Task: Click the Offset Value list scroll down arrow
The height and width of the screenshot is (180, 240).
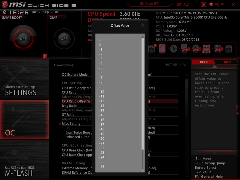Action: [143, 171]
